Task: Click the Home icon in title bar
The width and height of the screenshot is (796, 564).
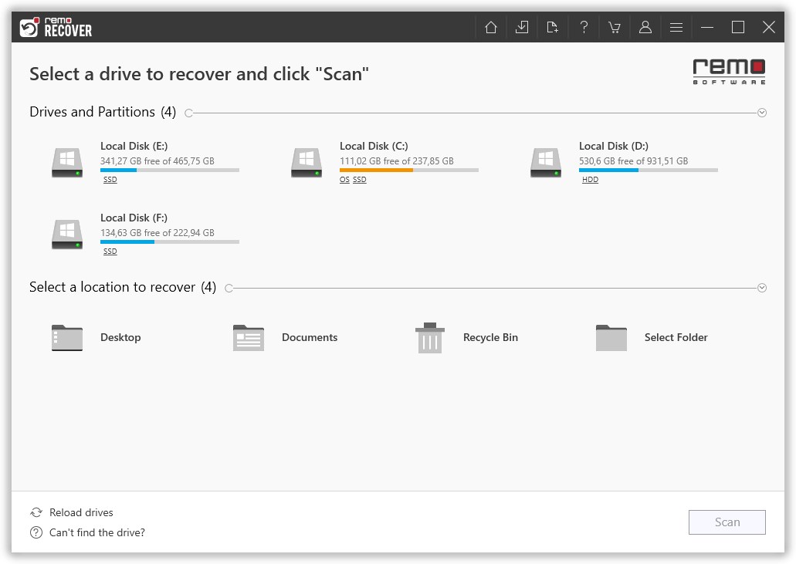Action: [x=491, y=28]
